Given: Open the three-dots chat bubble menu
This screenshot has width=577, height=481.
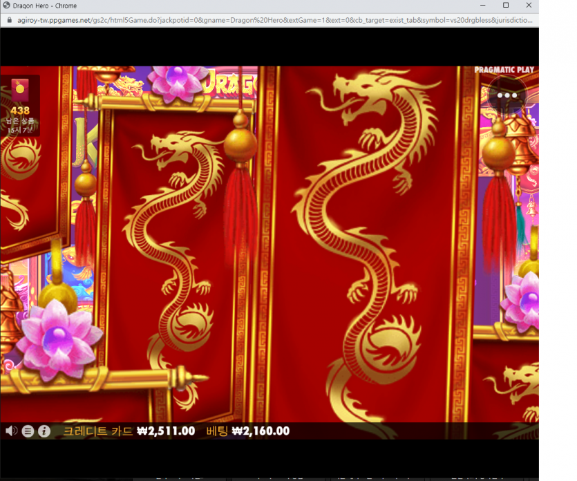Looking at the screenshot, I should 507,95.
